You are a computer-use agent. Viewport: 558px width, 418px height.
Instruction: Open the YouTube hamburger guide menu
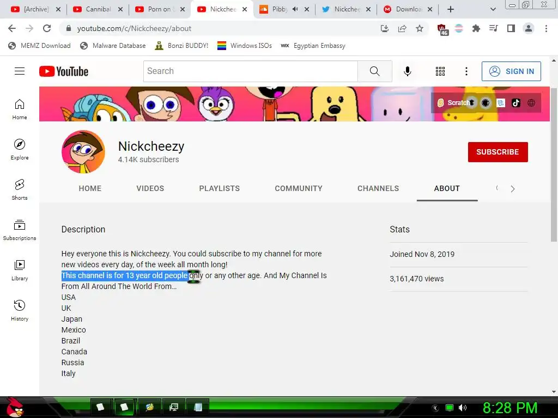point(20,71)
